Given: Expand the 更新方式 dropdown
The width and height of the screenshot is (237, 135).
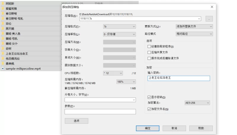Looking at the screenshot, I should tap(194, 26).
